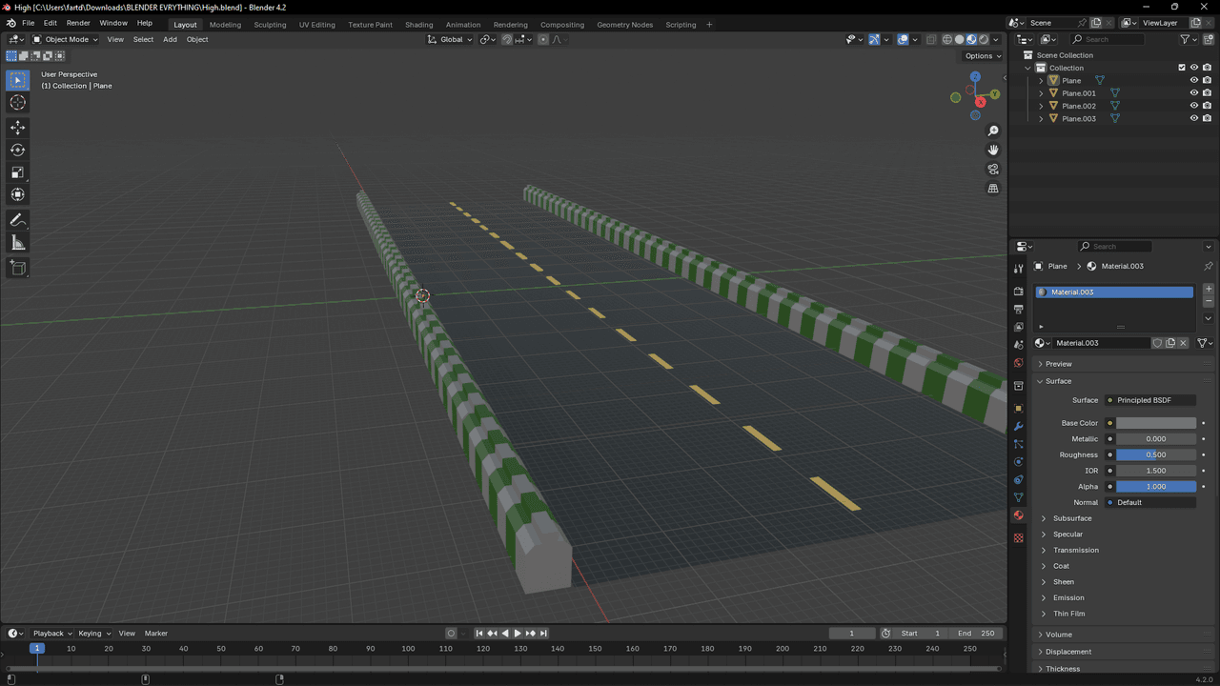Expand the Subsurface panel
The image size is (1220, 686).
tap(1072, 518)
